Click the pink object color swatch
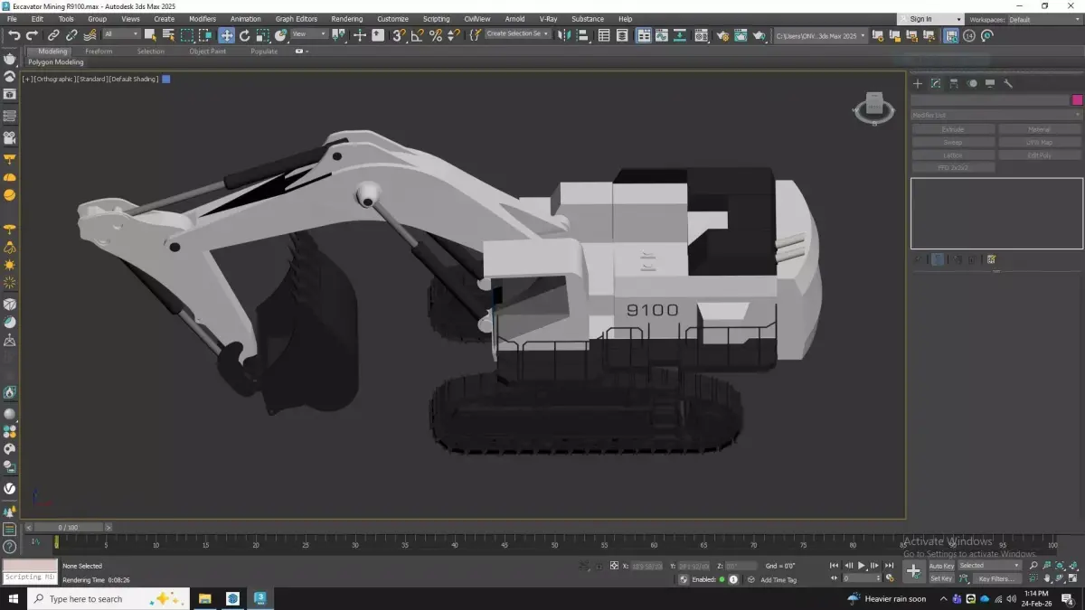Screen dimensions: 1085x610 coord(1077,100)
